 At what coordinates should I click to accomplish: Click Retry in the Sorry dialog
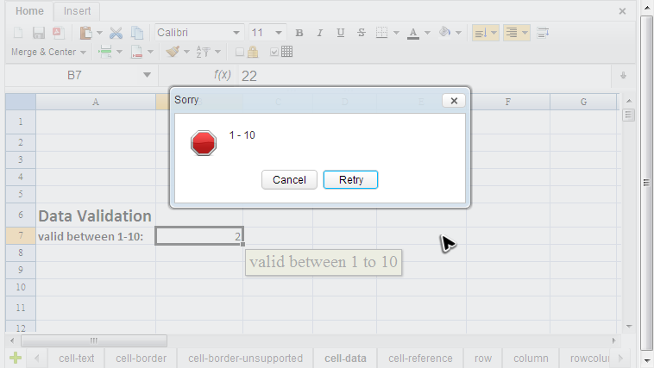(351, 179)
